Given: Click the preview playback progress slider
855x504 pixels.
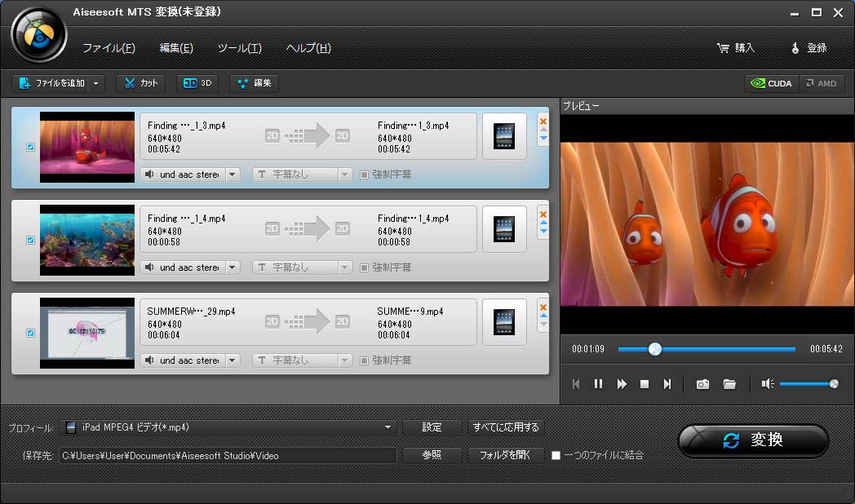Looking at the screenshot, I should pyautogui.click(x=707, y=349).
